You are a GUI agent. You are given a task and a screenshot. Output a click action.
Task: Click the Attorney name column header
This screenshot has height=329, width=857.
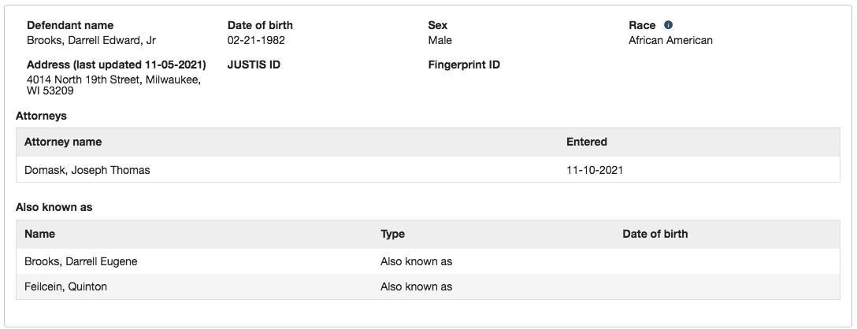pyautogui.click(x=63, y=142)
